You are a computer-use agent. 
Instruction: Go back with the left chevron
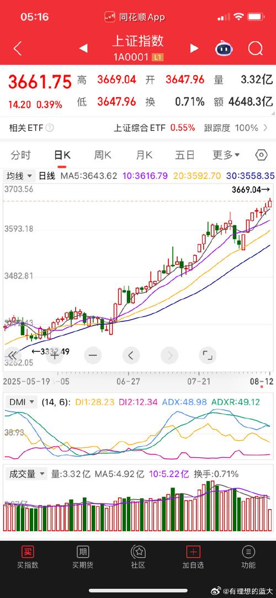(18, 49)
